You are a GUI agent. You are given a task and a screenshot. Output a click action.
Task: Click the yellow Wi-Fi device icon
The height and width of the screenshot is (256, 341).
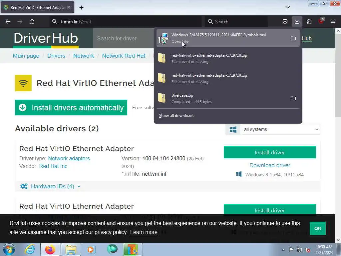[x=23, y=83]
